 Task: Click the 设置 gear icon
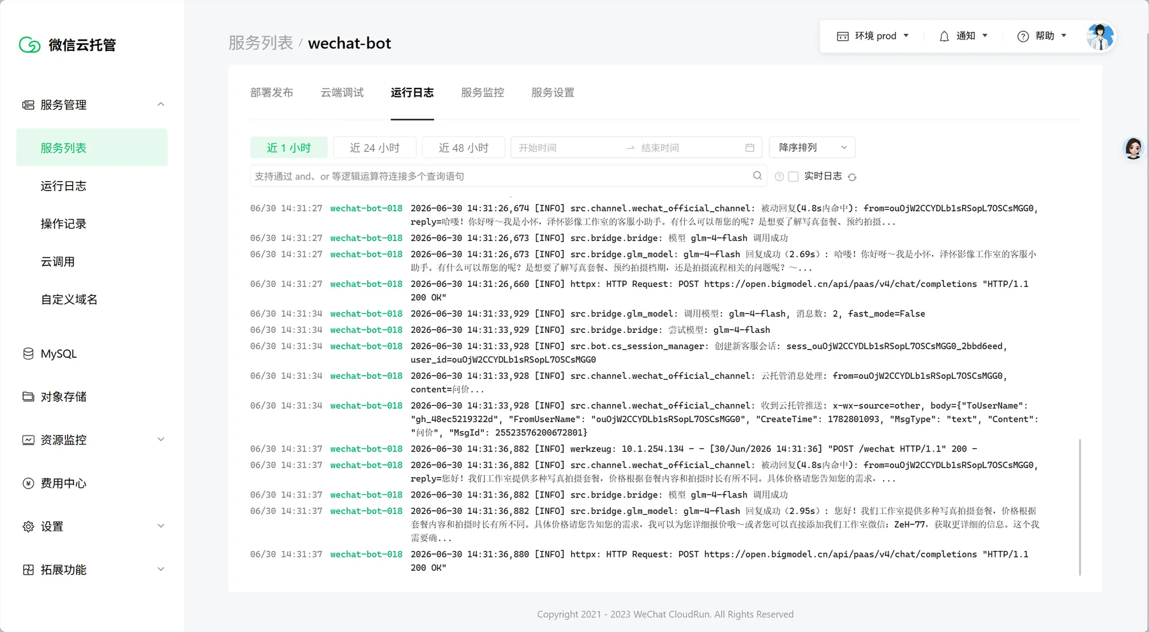click(28, 527)
